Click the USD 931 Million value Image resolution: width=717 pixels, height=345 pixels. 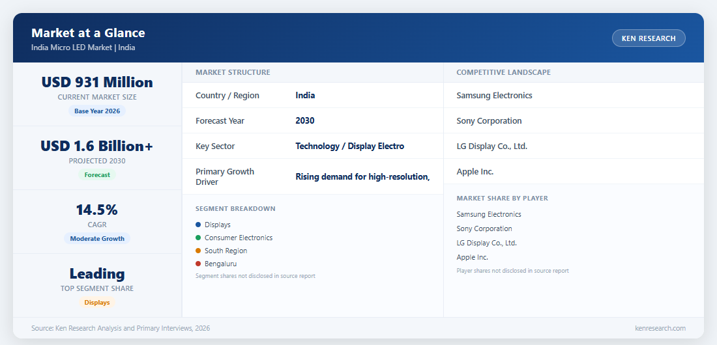pos(97,82)
